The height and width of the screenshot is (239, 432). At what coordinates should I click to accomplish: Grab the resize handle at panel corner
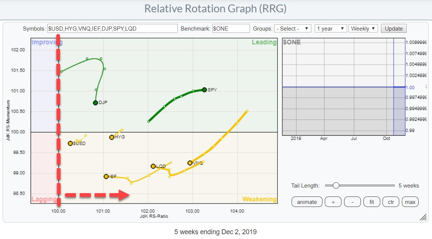[423, 217]
